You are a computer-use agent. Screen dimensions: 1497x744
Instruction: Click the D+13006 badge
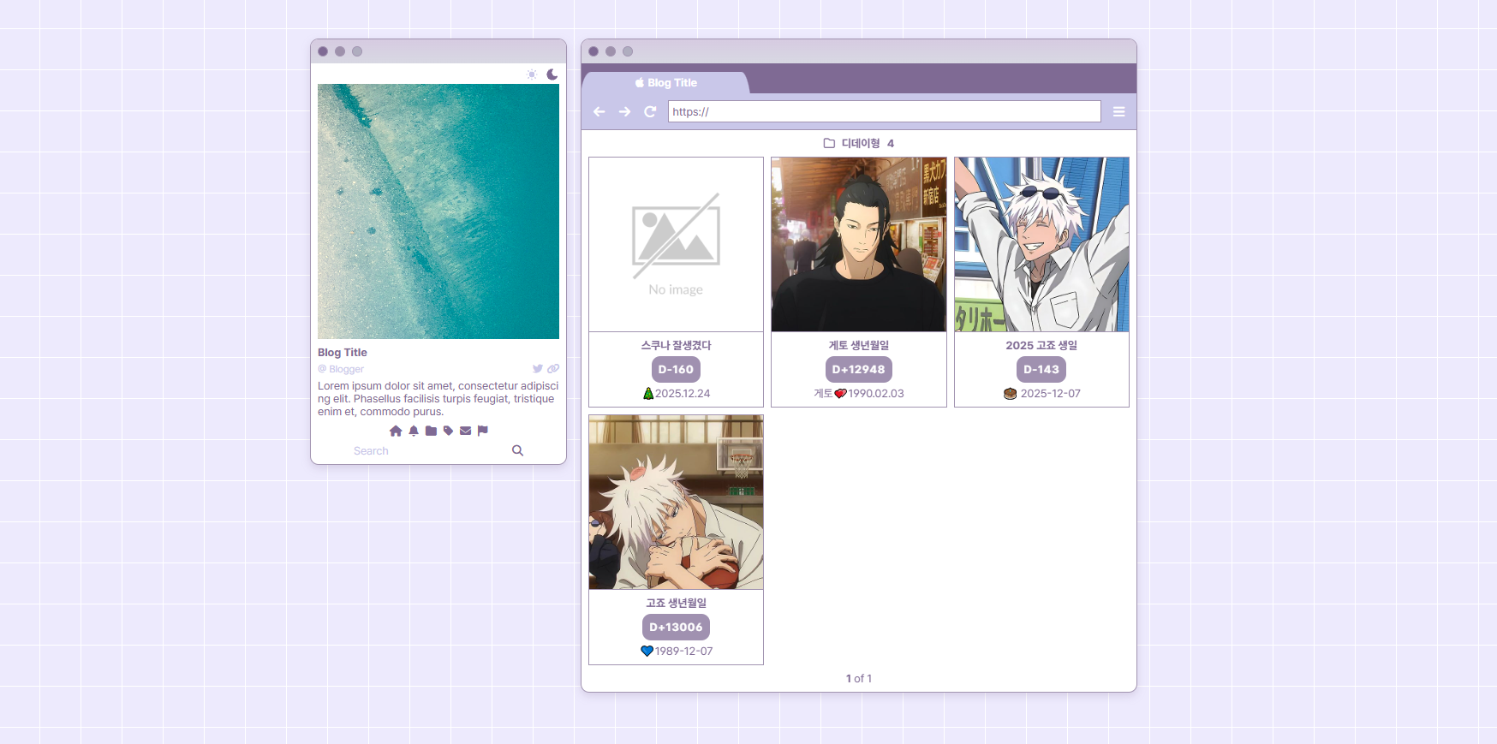coord(676,628)
